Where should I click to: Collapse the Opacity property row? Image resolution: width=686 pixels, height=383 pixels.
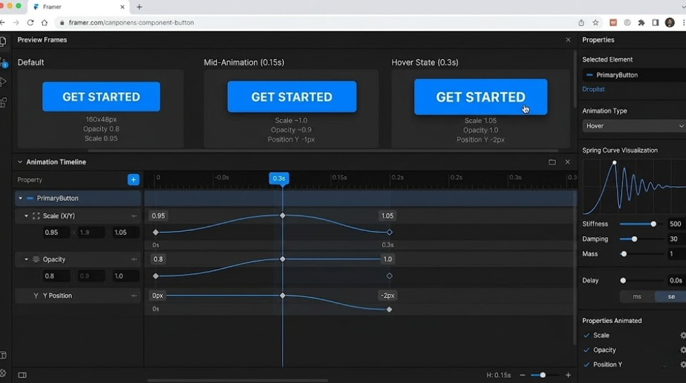[x=27, y=260]
